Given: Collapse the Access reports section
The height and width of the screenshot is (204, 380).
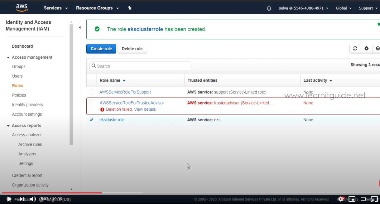Looking at the screenshot, I should [8, 126].
